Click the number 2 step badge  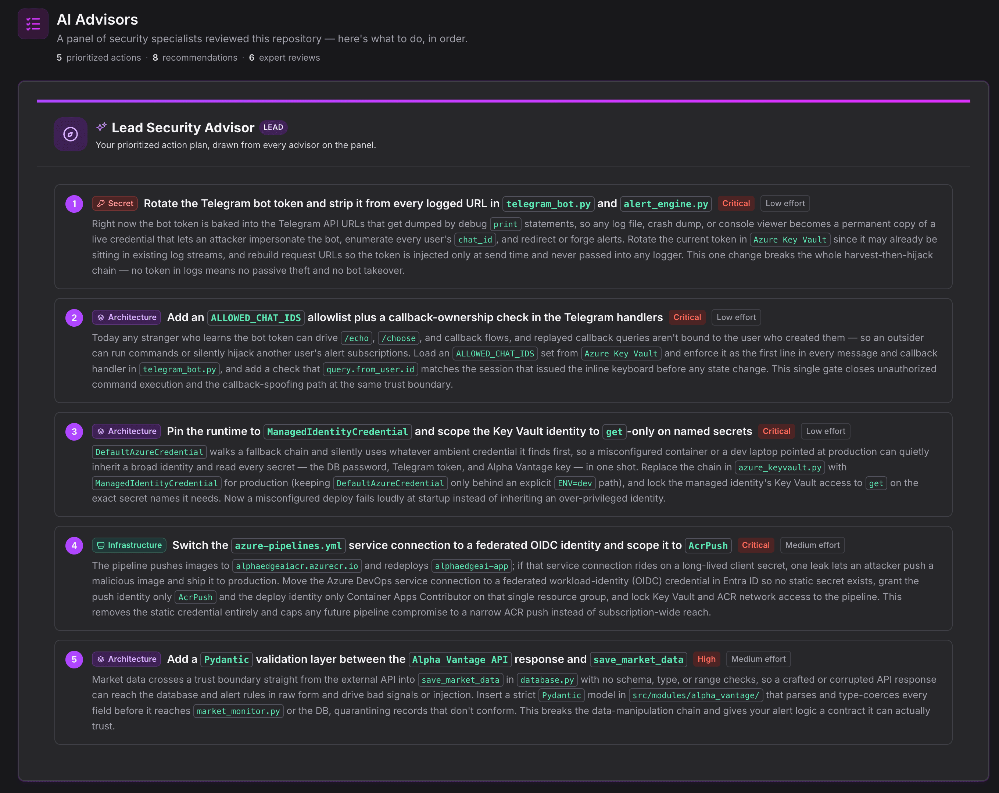(74, 318)
